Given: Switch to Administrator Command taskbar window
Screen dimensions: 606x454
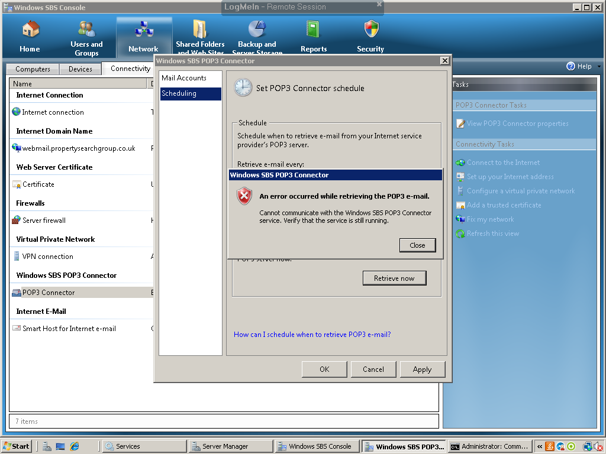Looking at the screenshot, I should click(490, 446).
